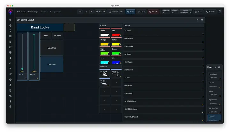Select the Light Green colour swatch
230x132 pixels.
pos(104,51)
